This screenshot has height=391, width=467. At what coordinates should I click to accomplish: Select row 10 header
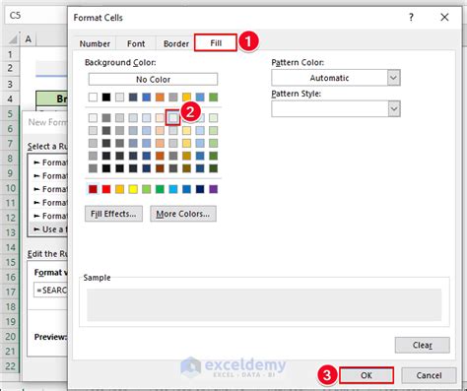[10, 188]
